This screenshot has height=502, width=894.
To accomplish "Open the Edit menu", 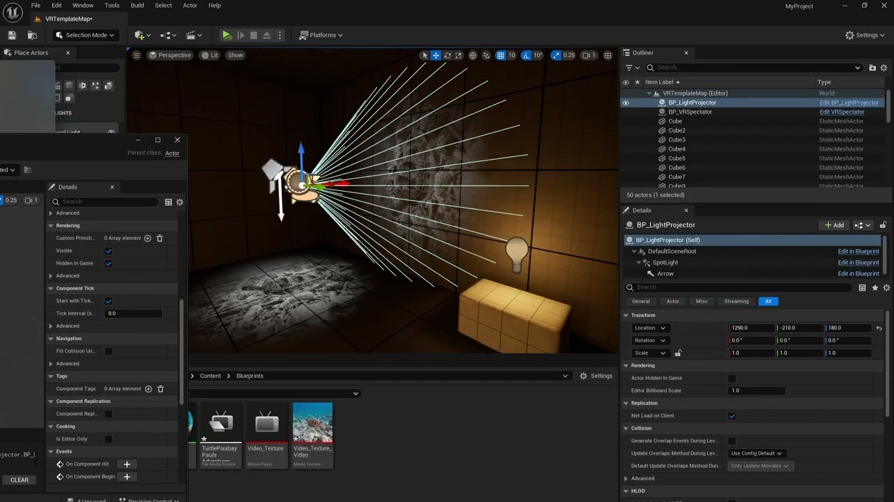I will tap(57, 6).
